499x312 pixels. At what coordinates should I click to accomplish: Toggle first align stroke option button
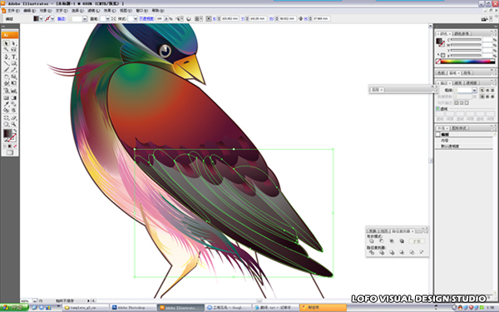[457, 103]
